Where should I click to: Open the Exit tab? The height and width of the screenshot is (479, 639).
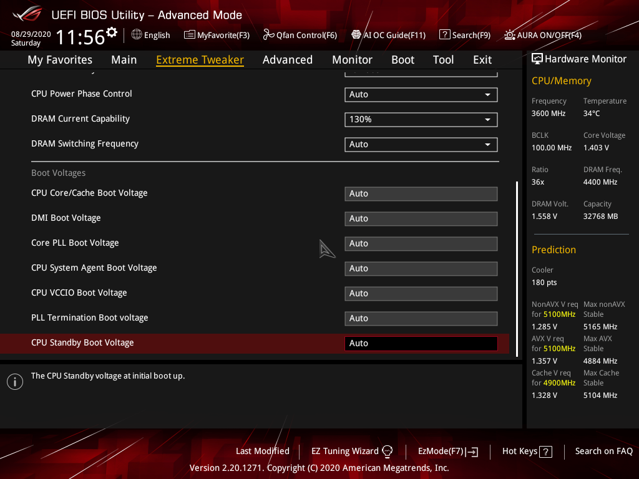(482, 60)
